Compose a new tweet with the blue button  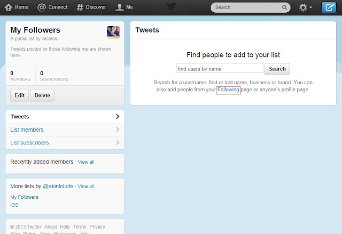click(x=329, y=7)
